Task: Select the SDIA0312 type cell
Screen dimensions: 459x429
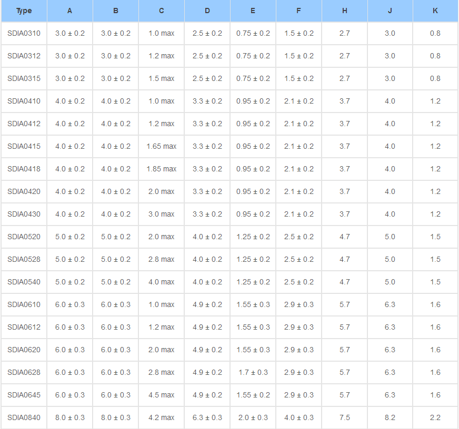Action: 24,56
